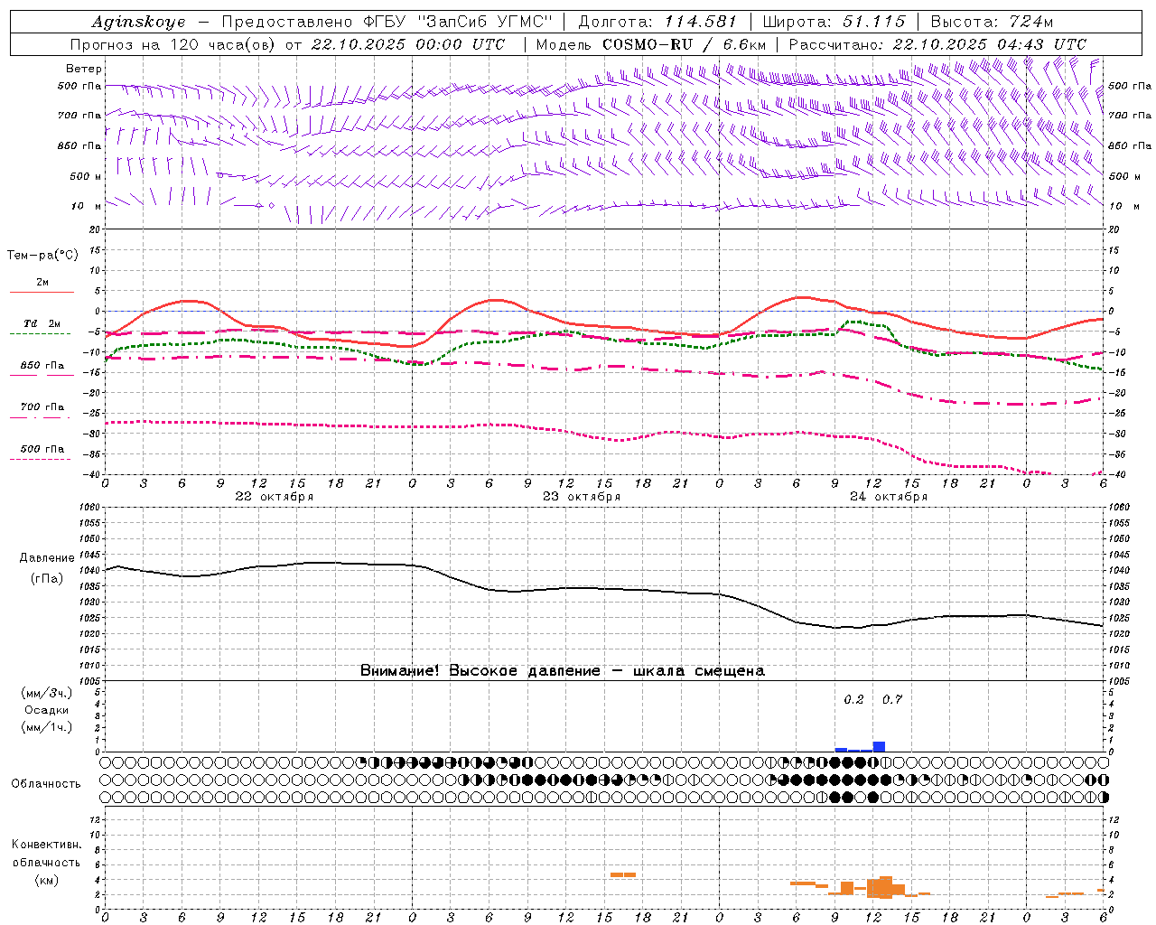
Task: Click the "700 гПа" temperature legend entry
Action: [x=42, y=406]
